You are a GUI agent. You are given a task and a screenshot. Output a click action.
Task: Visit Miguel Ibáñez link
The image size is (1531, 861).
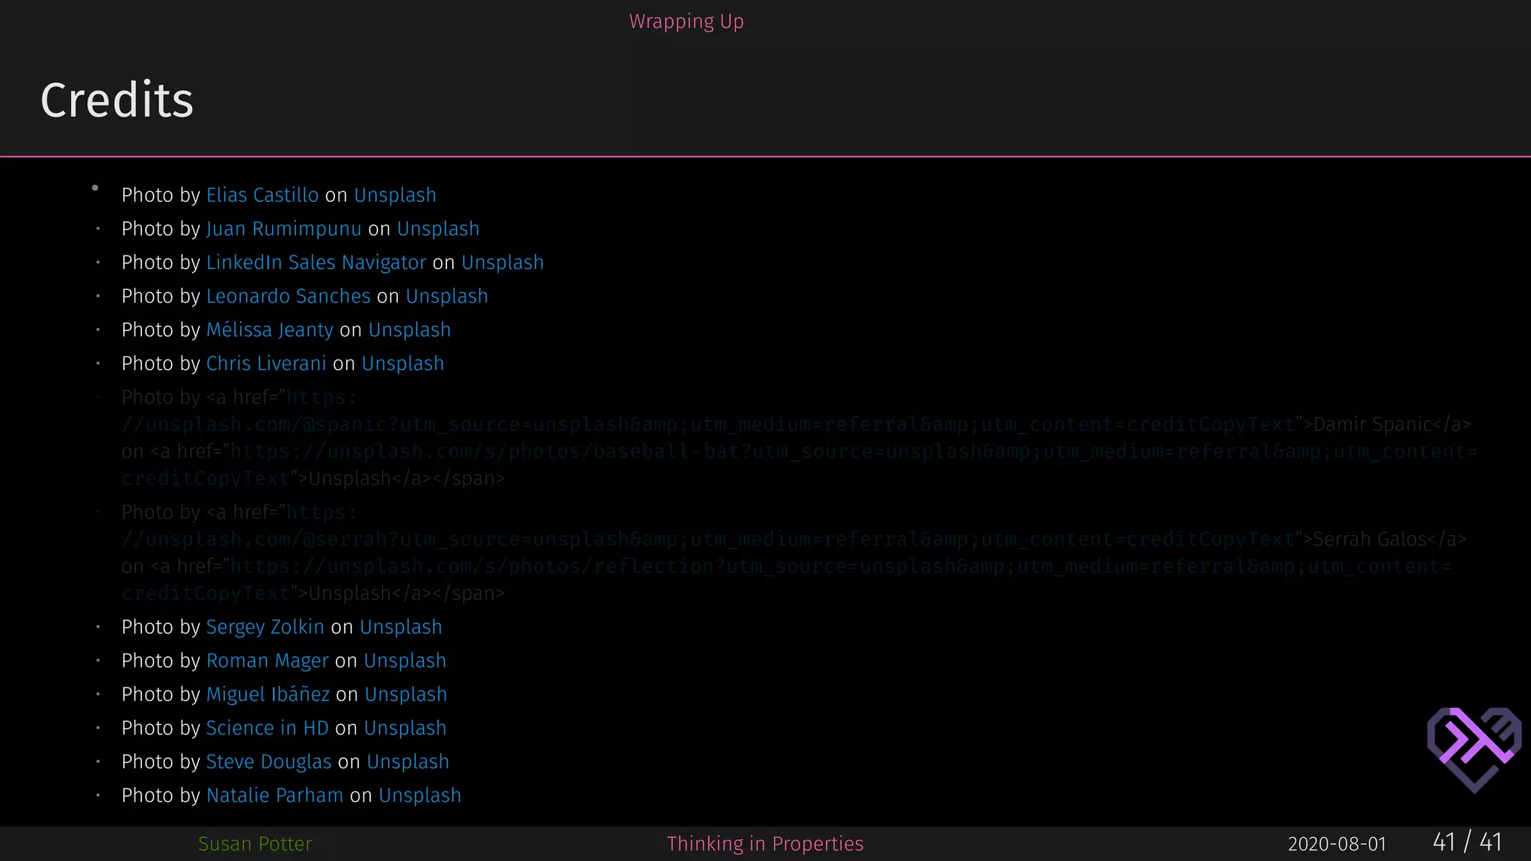[268, 694]
